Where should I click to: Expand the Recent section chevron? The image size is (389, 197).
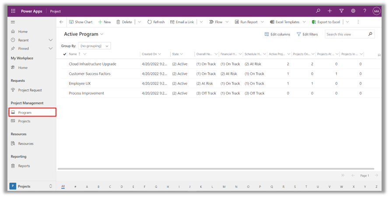point(51,40)
